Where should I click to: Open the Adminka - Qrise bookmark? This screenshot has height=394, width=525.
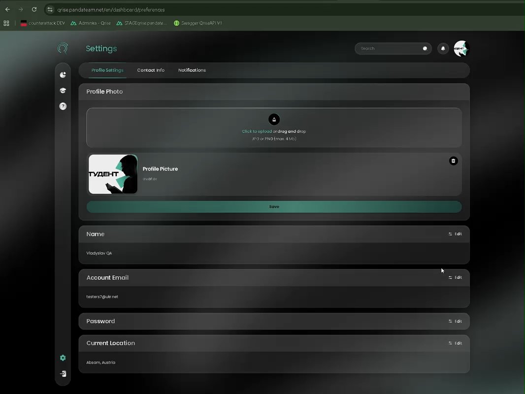click(91, 23)
